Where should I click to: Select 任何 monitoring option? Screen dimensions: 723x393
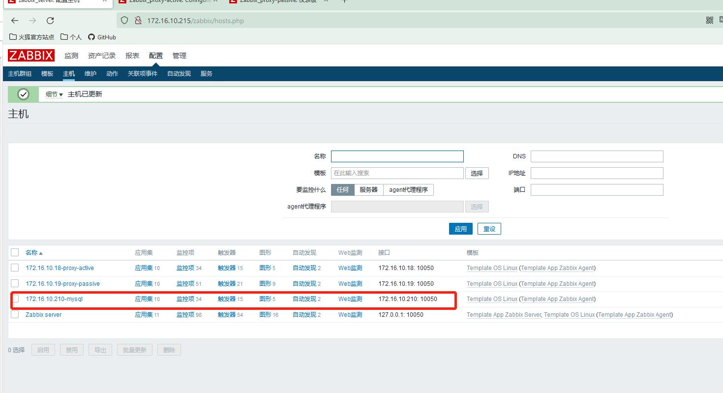tap(343, 190)
